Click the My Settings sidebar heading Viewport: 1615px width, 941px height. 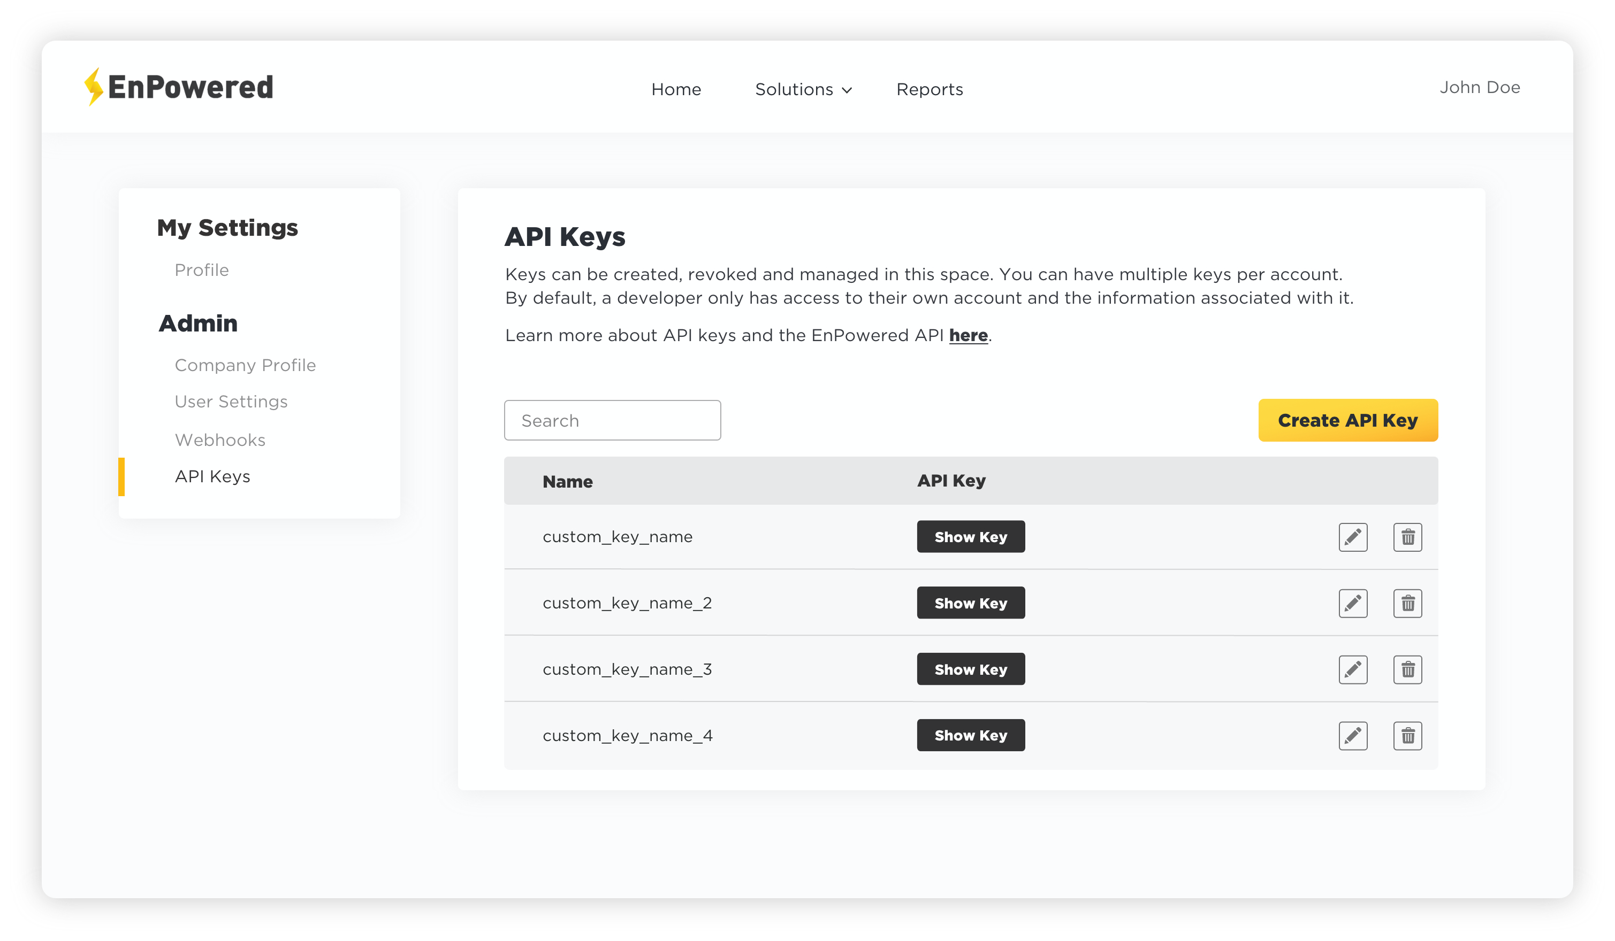pyautogui.click(x=227, y=228)
